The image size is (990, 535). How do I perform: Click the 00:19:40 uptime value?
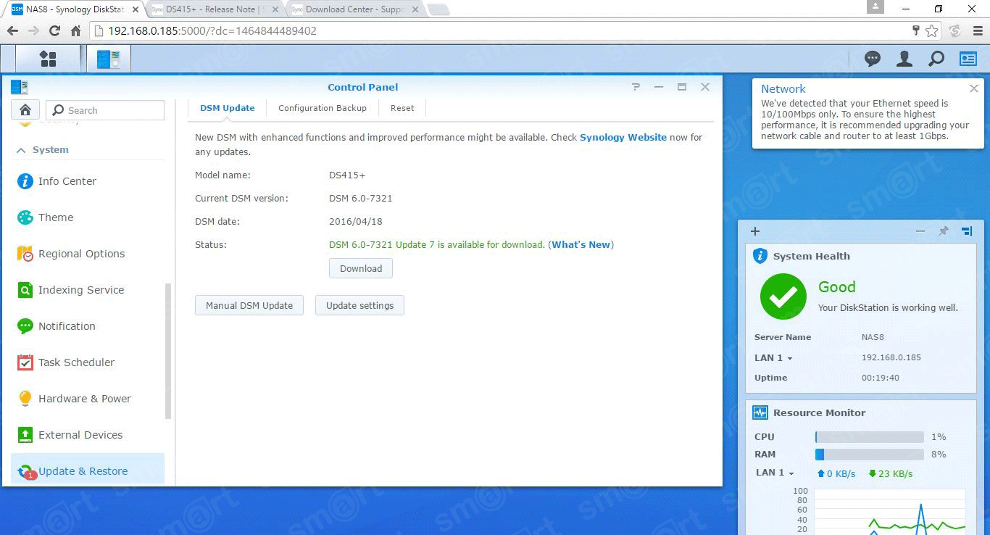881,378
